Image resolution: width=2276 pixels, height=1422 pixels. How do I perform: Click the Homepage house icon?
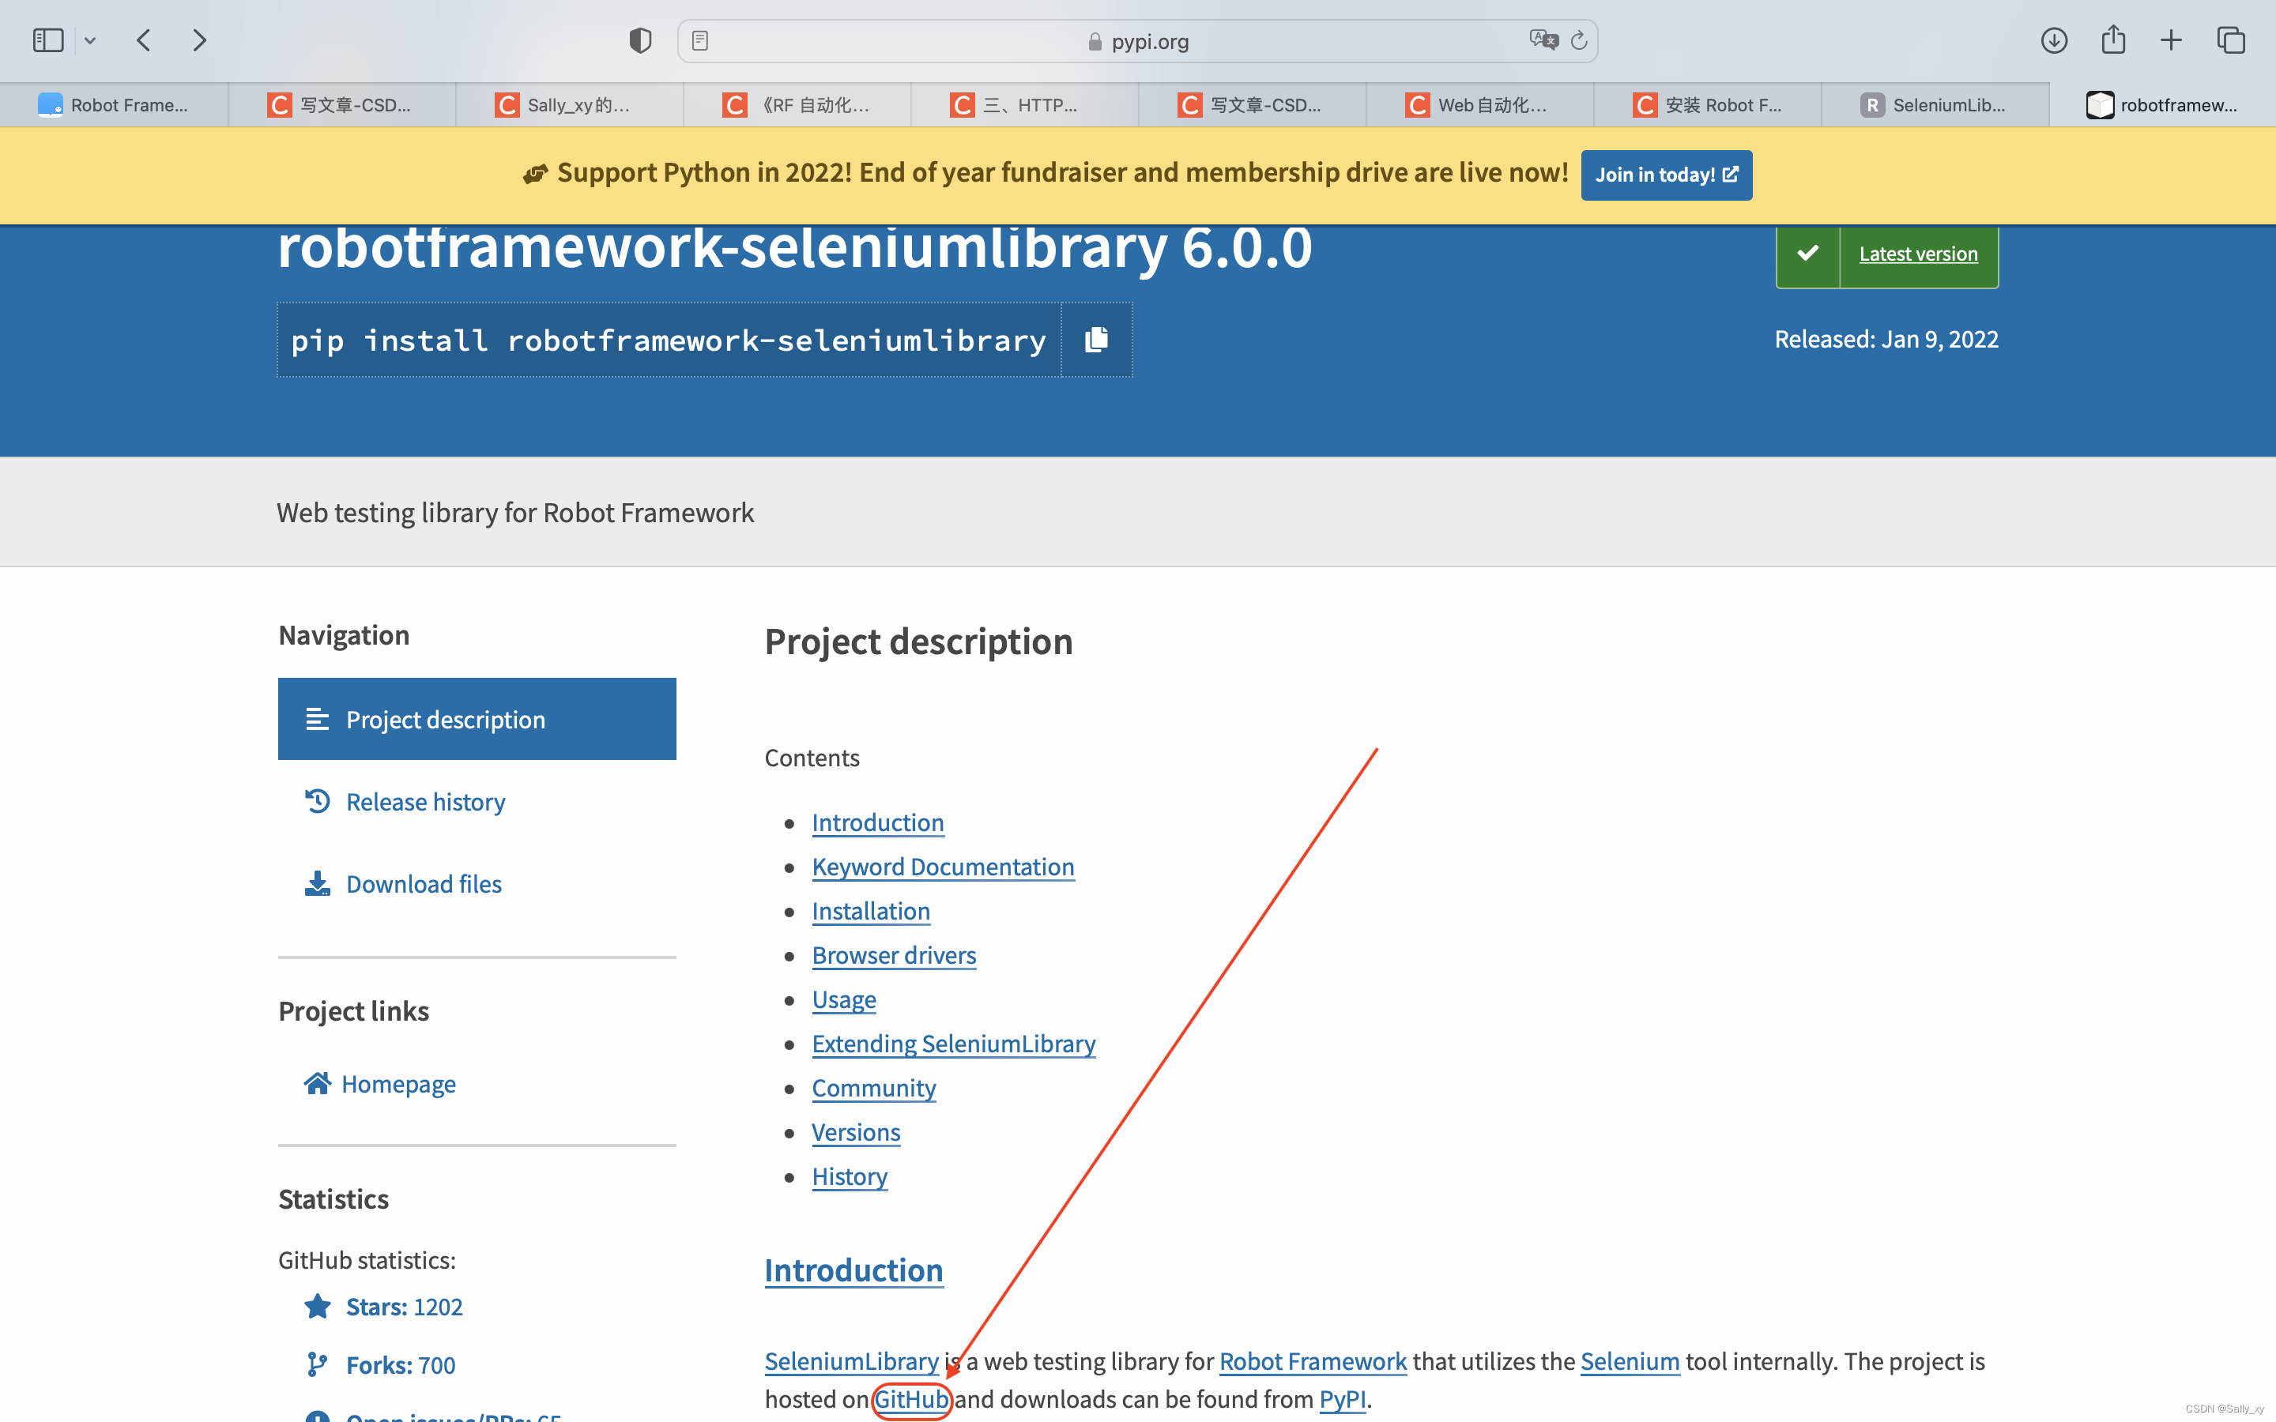[x=317, y=1083]
